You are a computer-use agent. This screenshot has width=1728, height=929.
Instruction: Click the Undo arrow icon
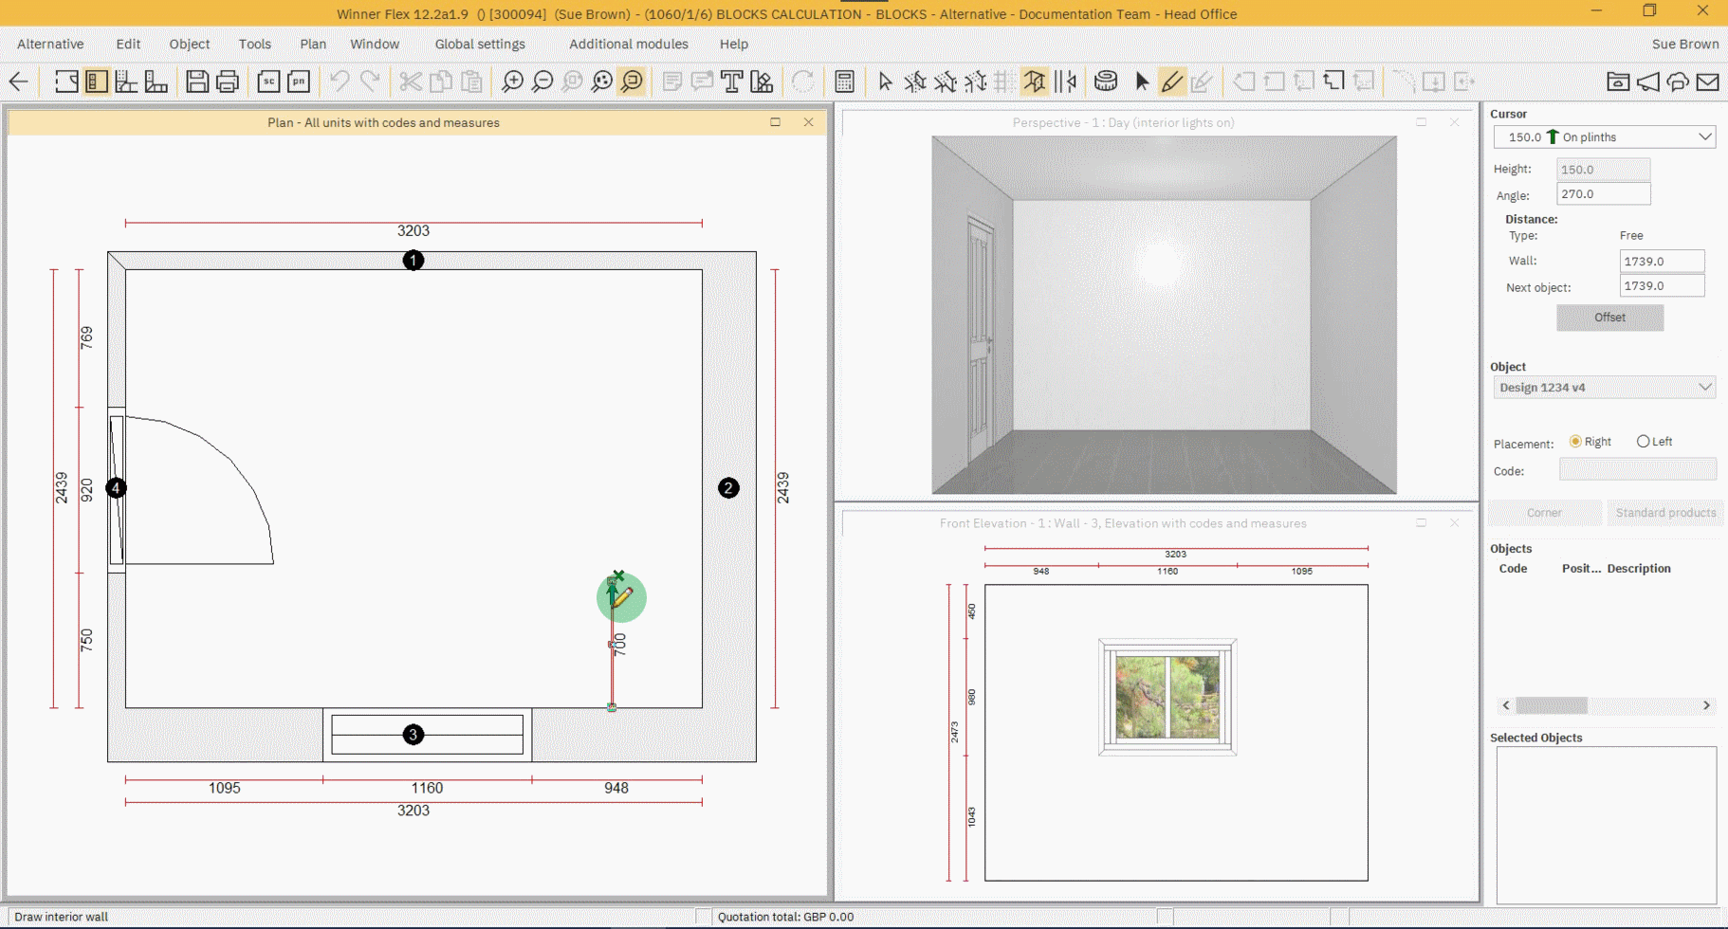click(340, 82)
